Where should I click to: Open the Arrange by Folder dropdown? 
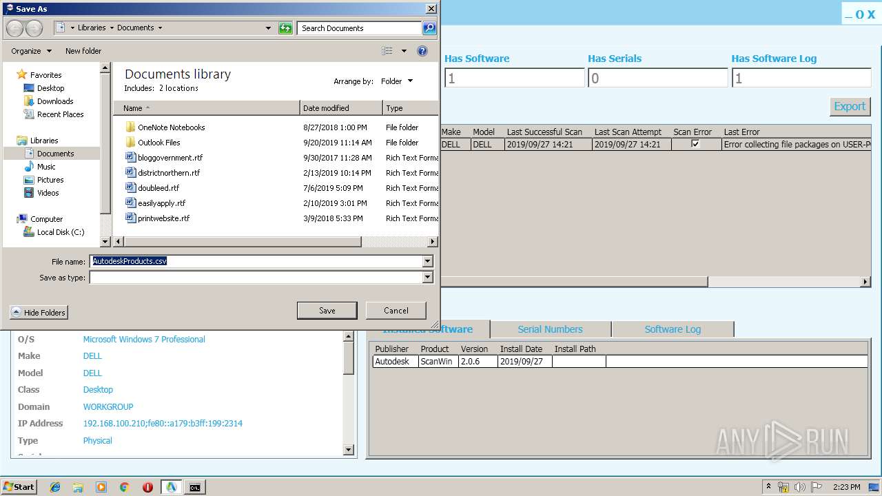point(397,81)
